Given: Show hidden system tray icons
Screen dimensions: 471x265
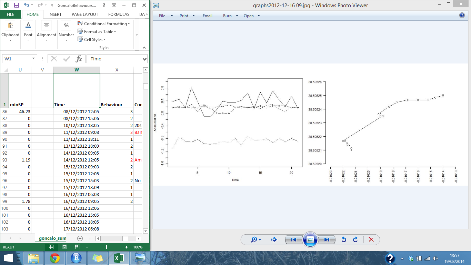Looking at the screenshot, I should pos(402,258).
